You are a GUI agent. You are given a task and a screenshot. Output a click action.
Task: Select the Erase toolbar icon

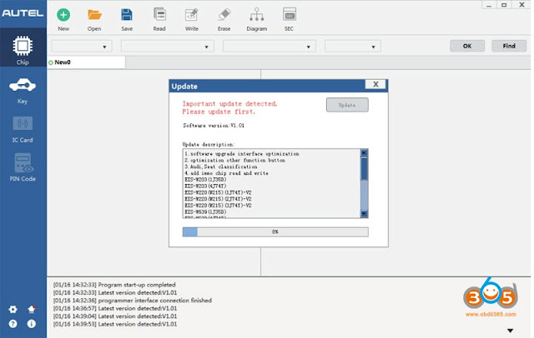pyautogui.click(x=224, y=15)
